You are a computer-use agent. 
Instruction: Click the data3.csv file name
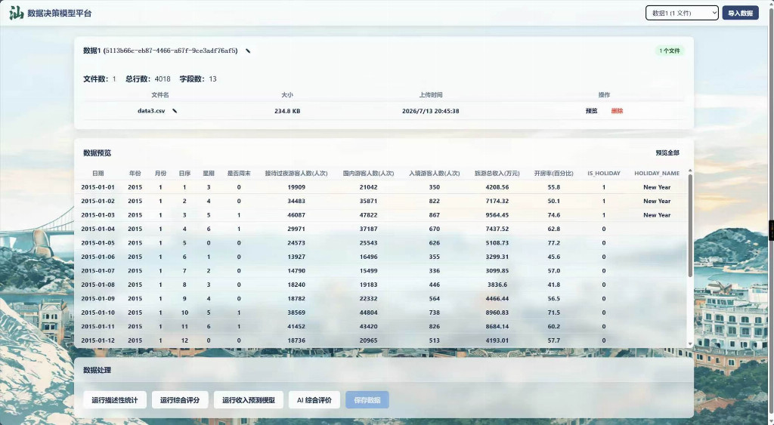(x=151, y=111)
